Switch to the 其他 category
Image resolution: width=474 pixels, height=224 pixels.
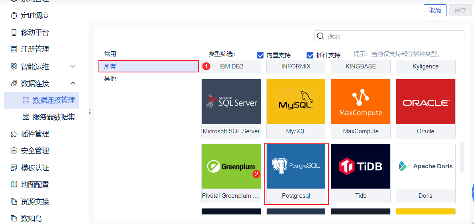pyautogui.click(x=110, y=79)
